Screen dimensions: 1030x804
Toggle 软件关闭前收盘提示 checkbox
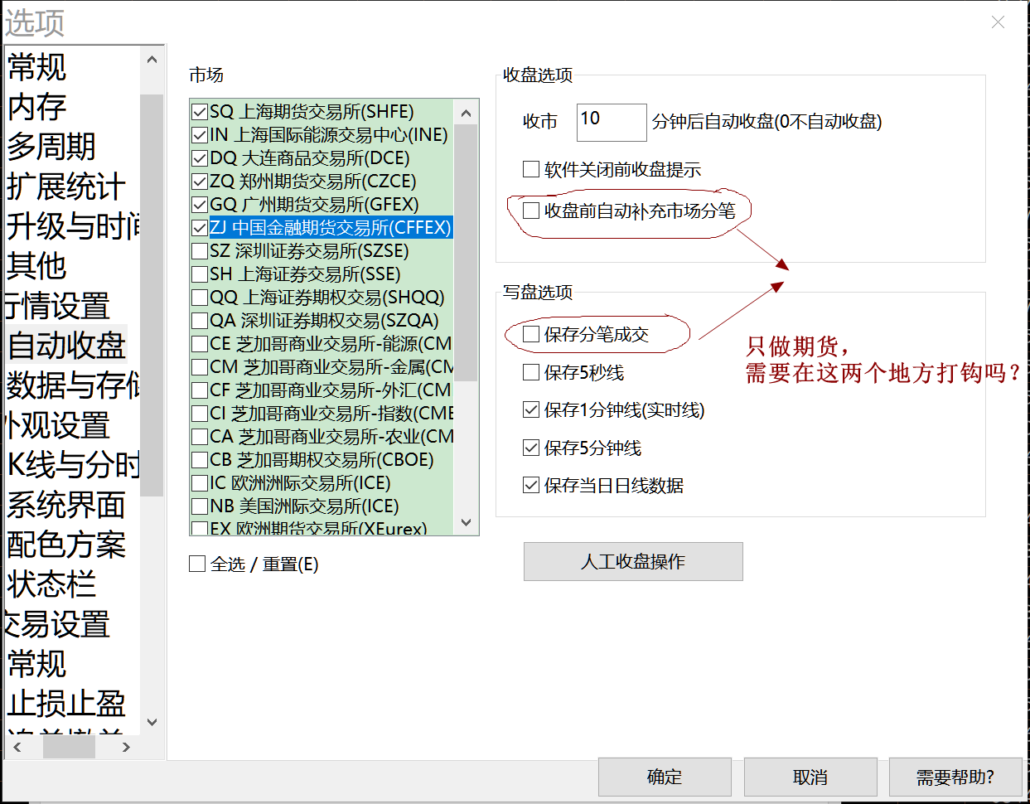coord(532,169)
